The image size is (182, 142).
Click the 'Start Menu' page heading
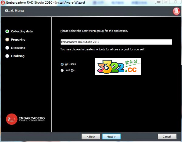pyautogui.click(x=14, y=11)
